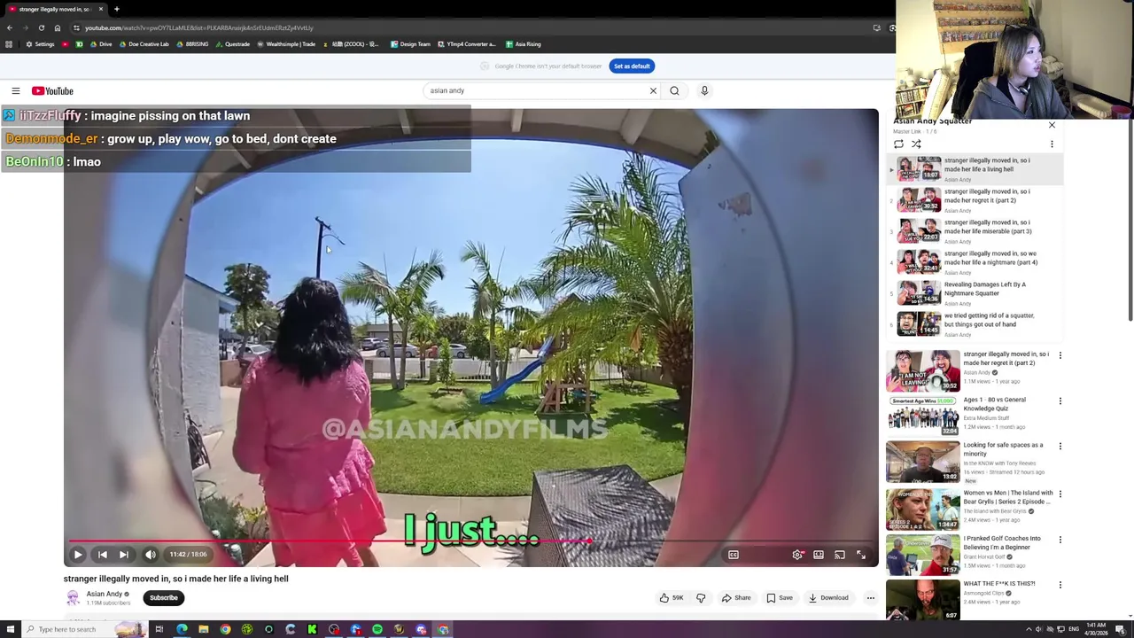
Task: Click the search box containing 'asian andy'
Action: (536, 90)
